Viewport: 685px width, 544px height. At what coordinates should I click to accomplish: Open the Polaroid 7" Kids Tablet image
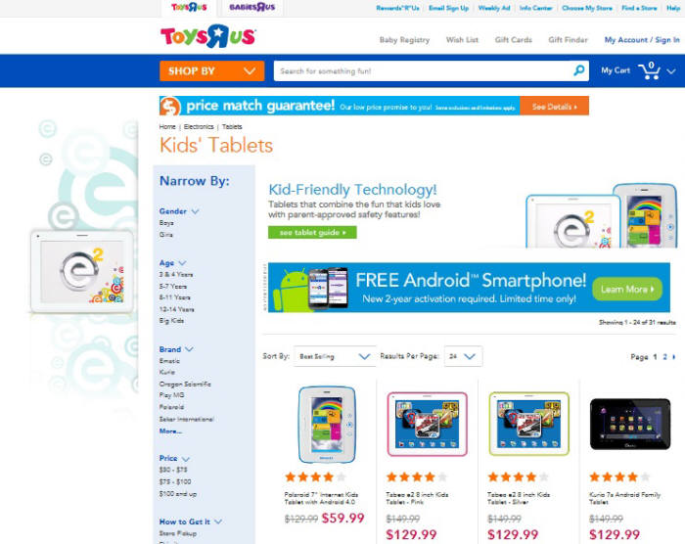[x=327, y=425]
